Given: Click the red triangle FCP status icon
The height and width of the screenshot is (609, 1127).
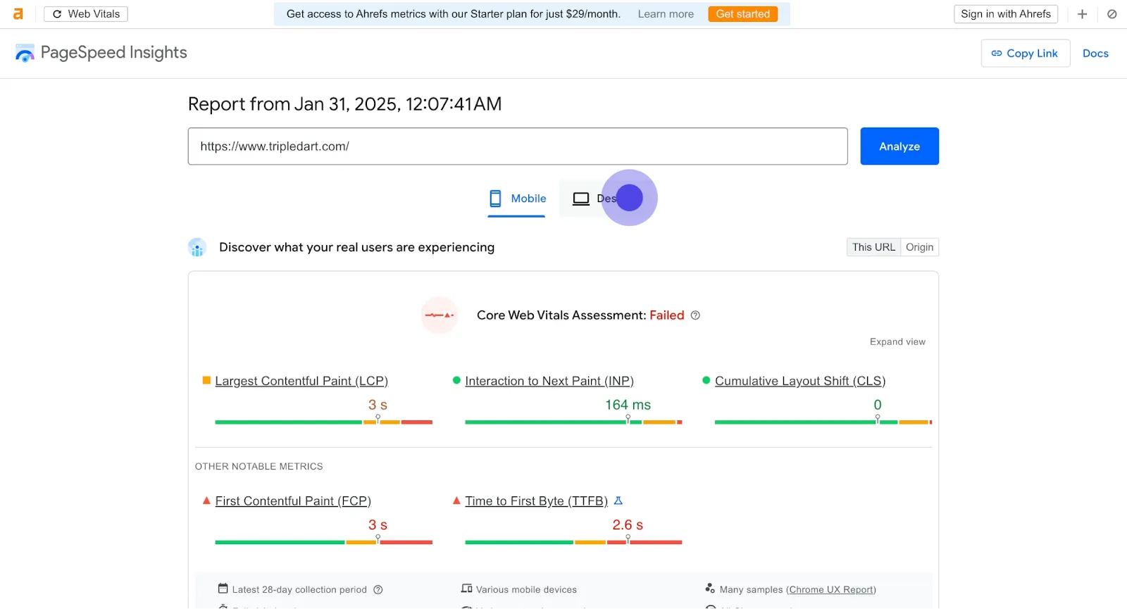Looking at the screenshot, I should pyautogui.click(x=206, y=501).
